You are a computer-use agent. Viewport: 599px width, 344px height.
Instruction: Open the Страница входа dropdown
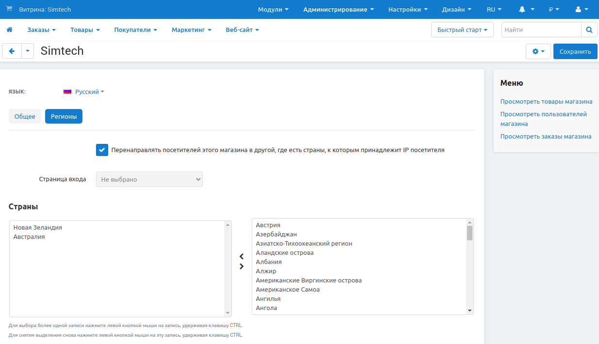149,179
